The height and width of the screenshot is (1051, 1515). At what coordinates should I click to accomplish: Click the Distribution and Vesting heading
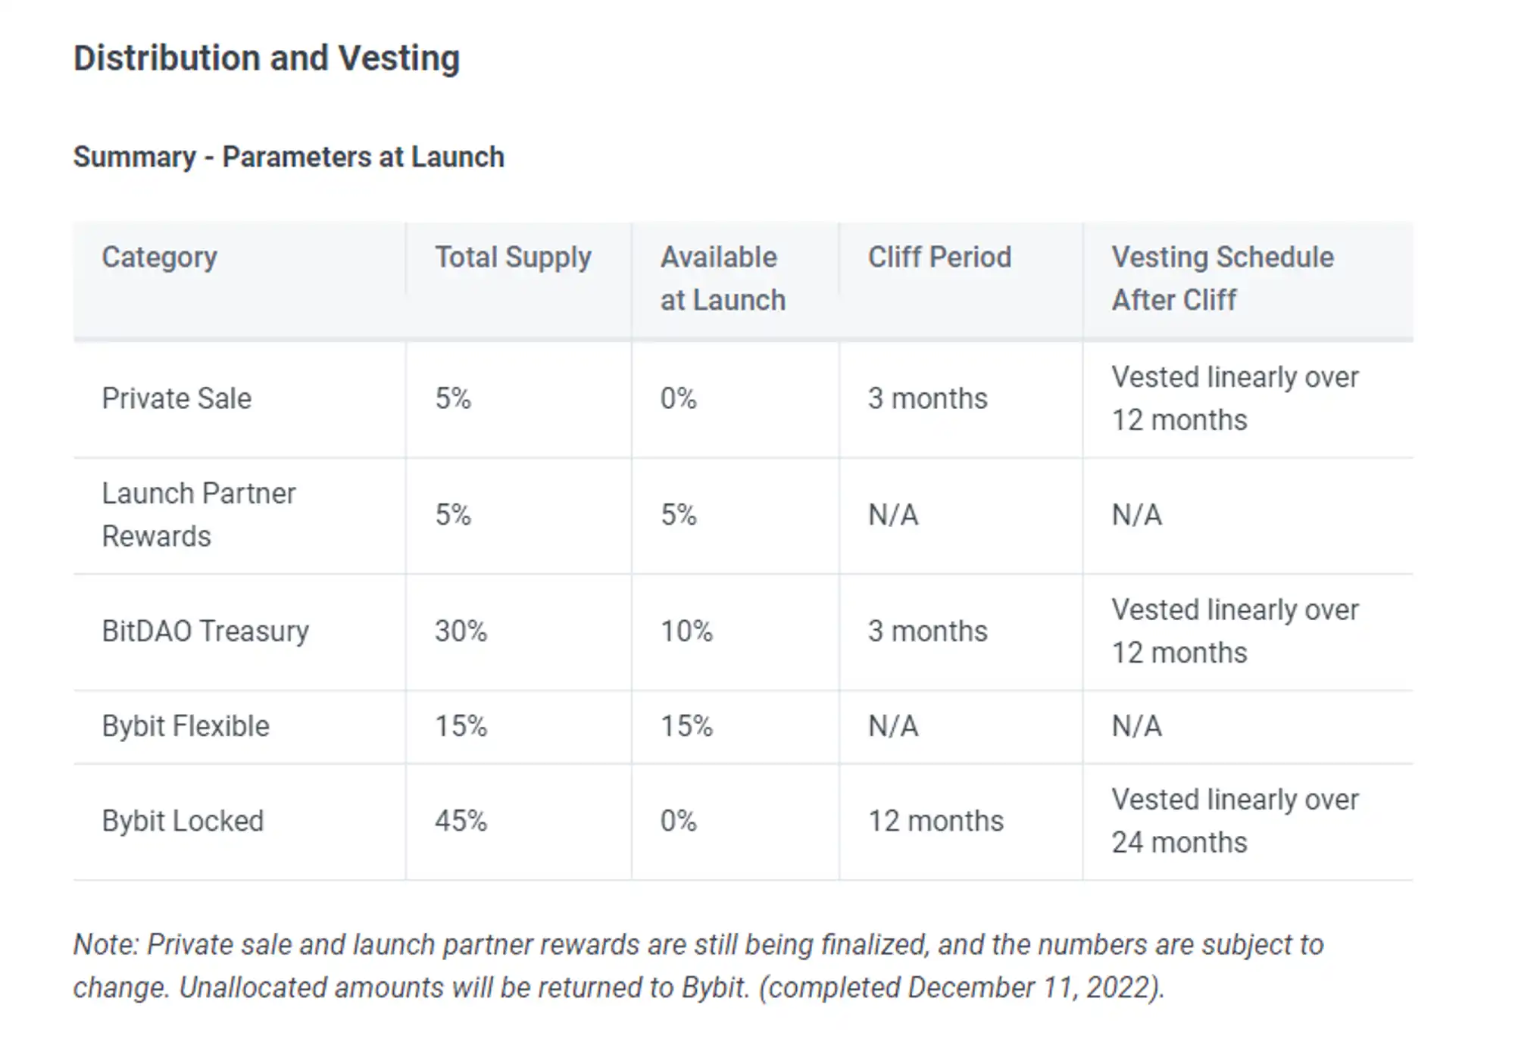click(x=266, y=58)
